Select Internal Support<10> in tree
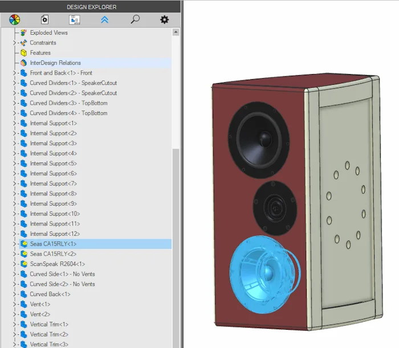This screenshot has width=399, height=348. 55,214
